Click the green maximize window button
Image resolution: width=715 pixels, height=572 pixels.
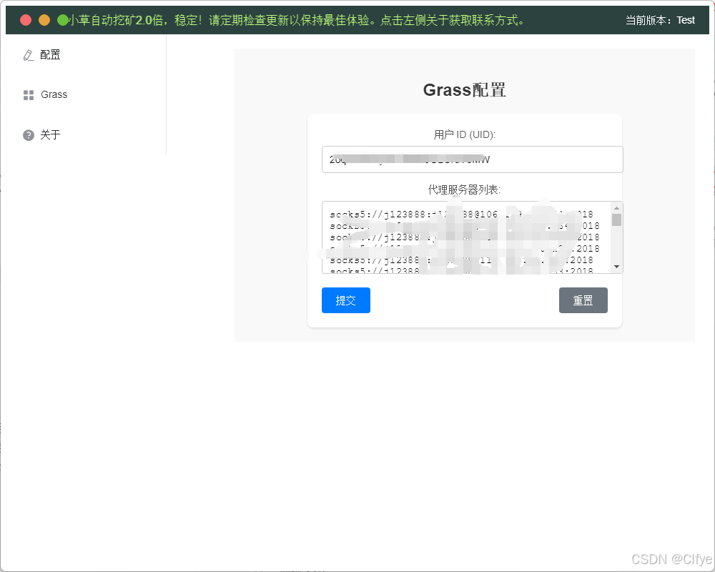click(62, 20)
